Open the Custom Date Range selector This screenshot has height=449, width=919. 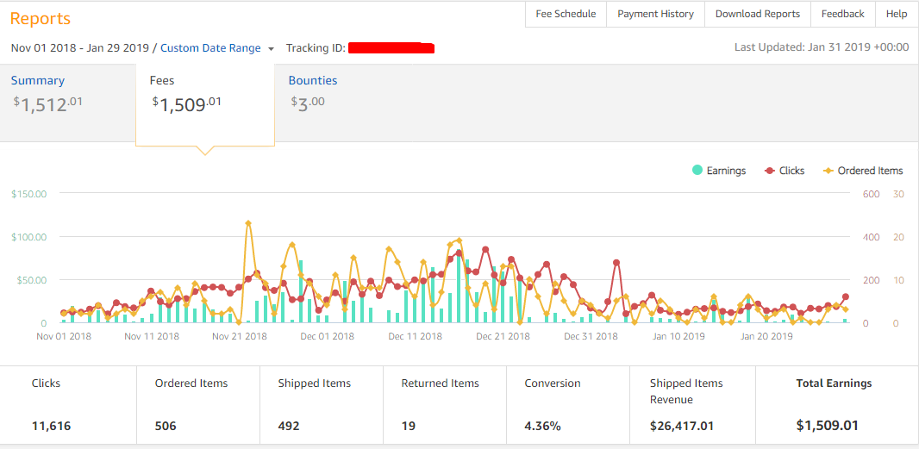pyautogui.click(x=210, y=48)
